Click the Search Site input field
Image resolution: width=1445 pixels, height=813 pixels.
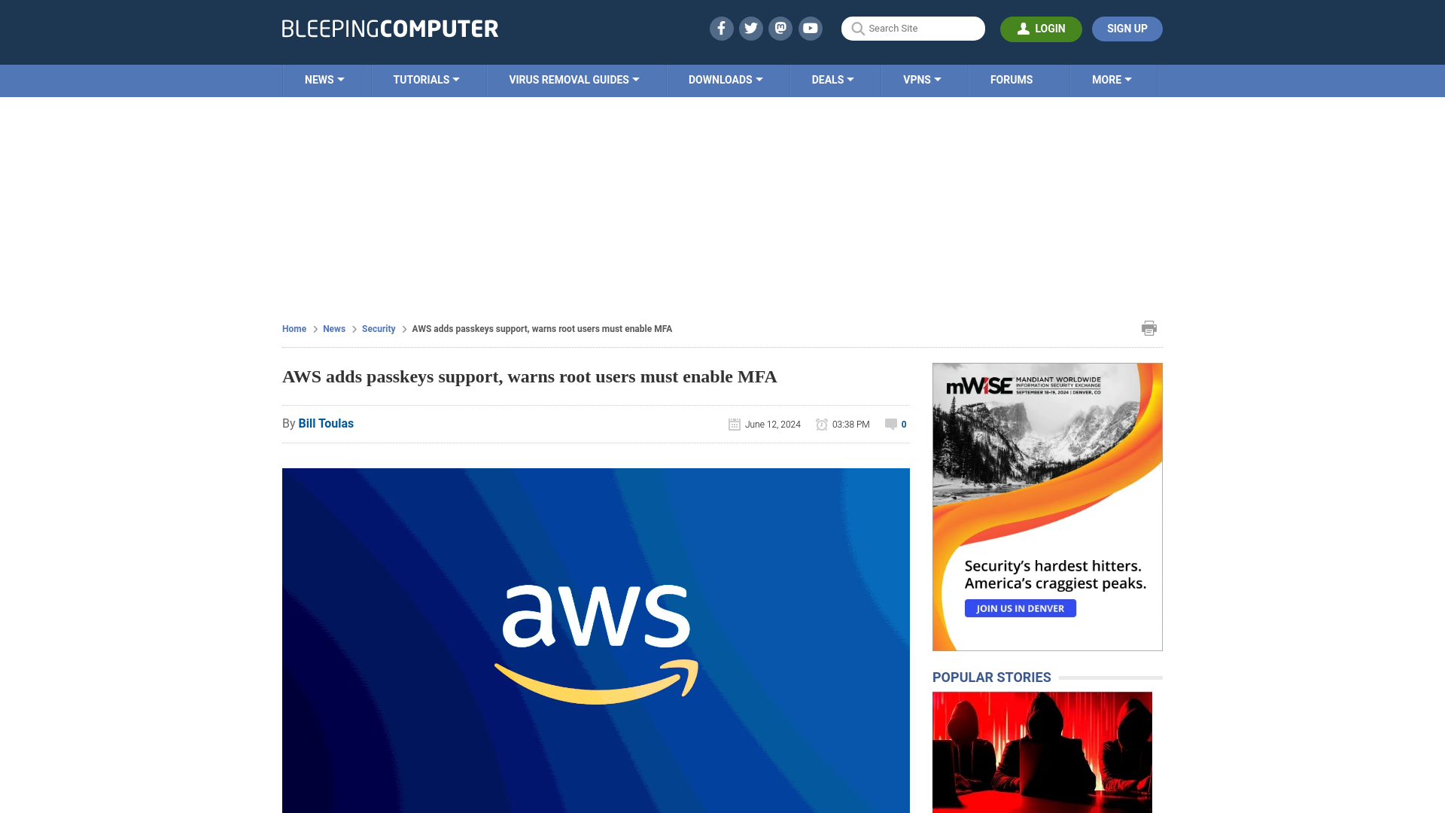coord(913,28)
